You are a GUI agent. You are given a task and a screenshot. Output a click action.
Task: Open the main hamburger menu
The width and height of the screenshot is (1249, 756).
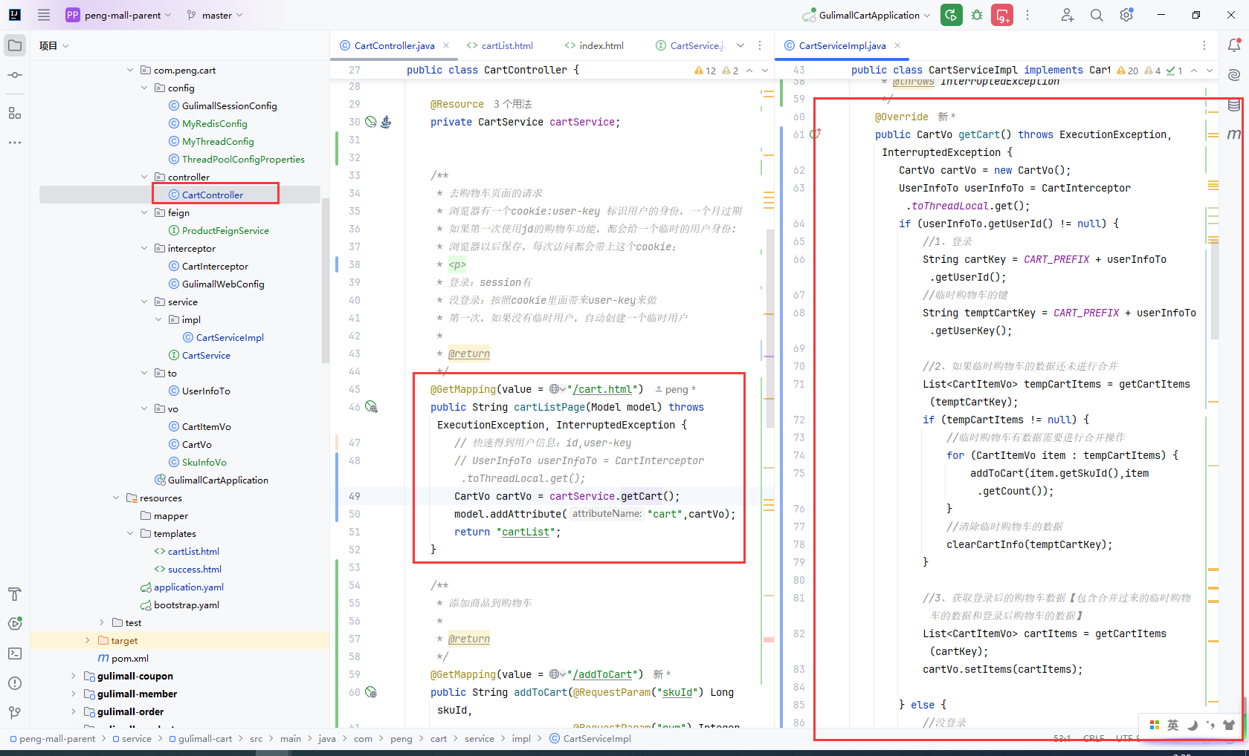click(x=44, y=15)
